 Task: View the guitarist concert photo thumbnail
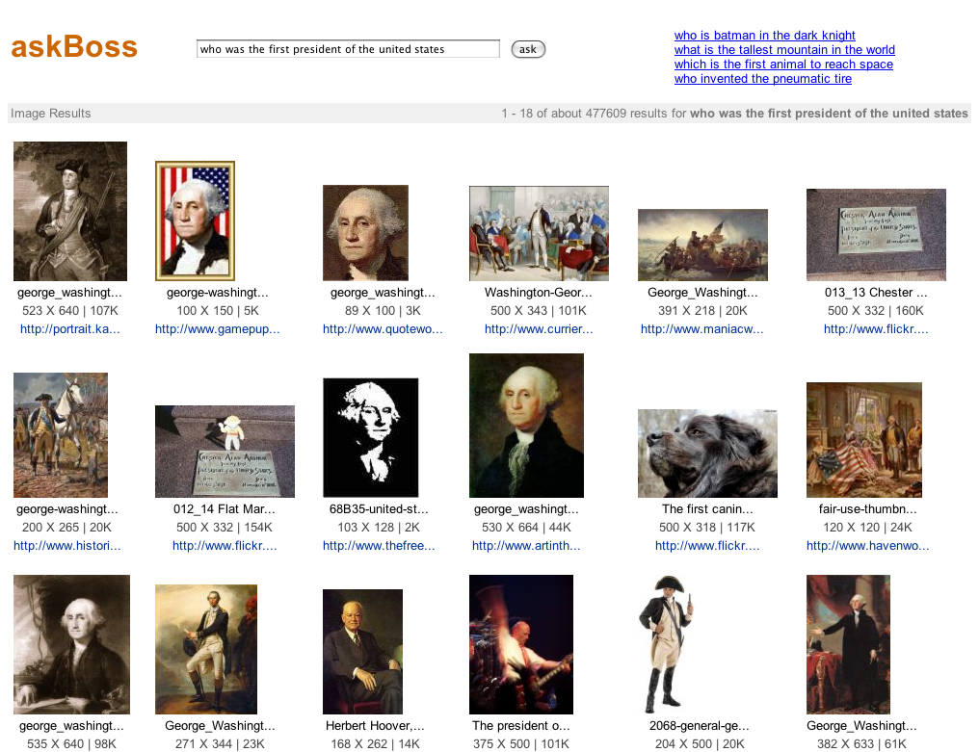pyautogui.click(x=521, y=645)
